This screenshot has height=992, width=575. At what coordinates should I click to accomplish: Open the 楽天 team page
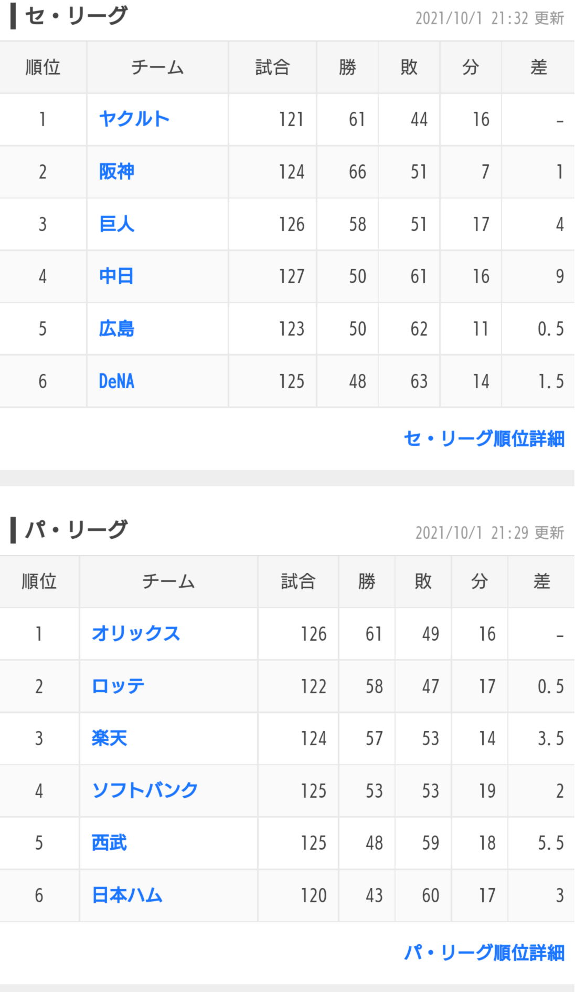(109, 738)
